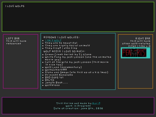
Task: Click 'Green Creek series by TJ Klune'
Action: pos(68,54)
